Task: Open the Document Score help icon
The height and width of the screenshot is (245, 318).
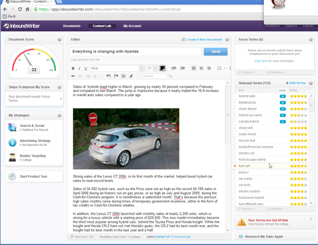Action: [x=60, y=40]
